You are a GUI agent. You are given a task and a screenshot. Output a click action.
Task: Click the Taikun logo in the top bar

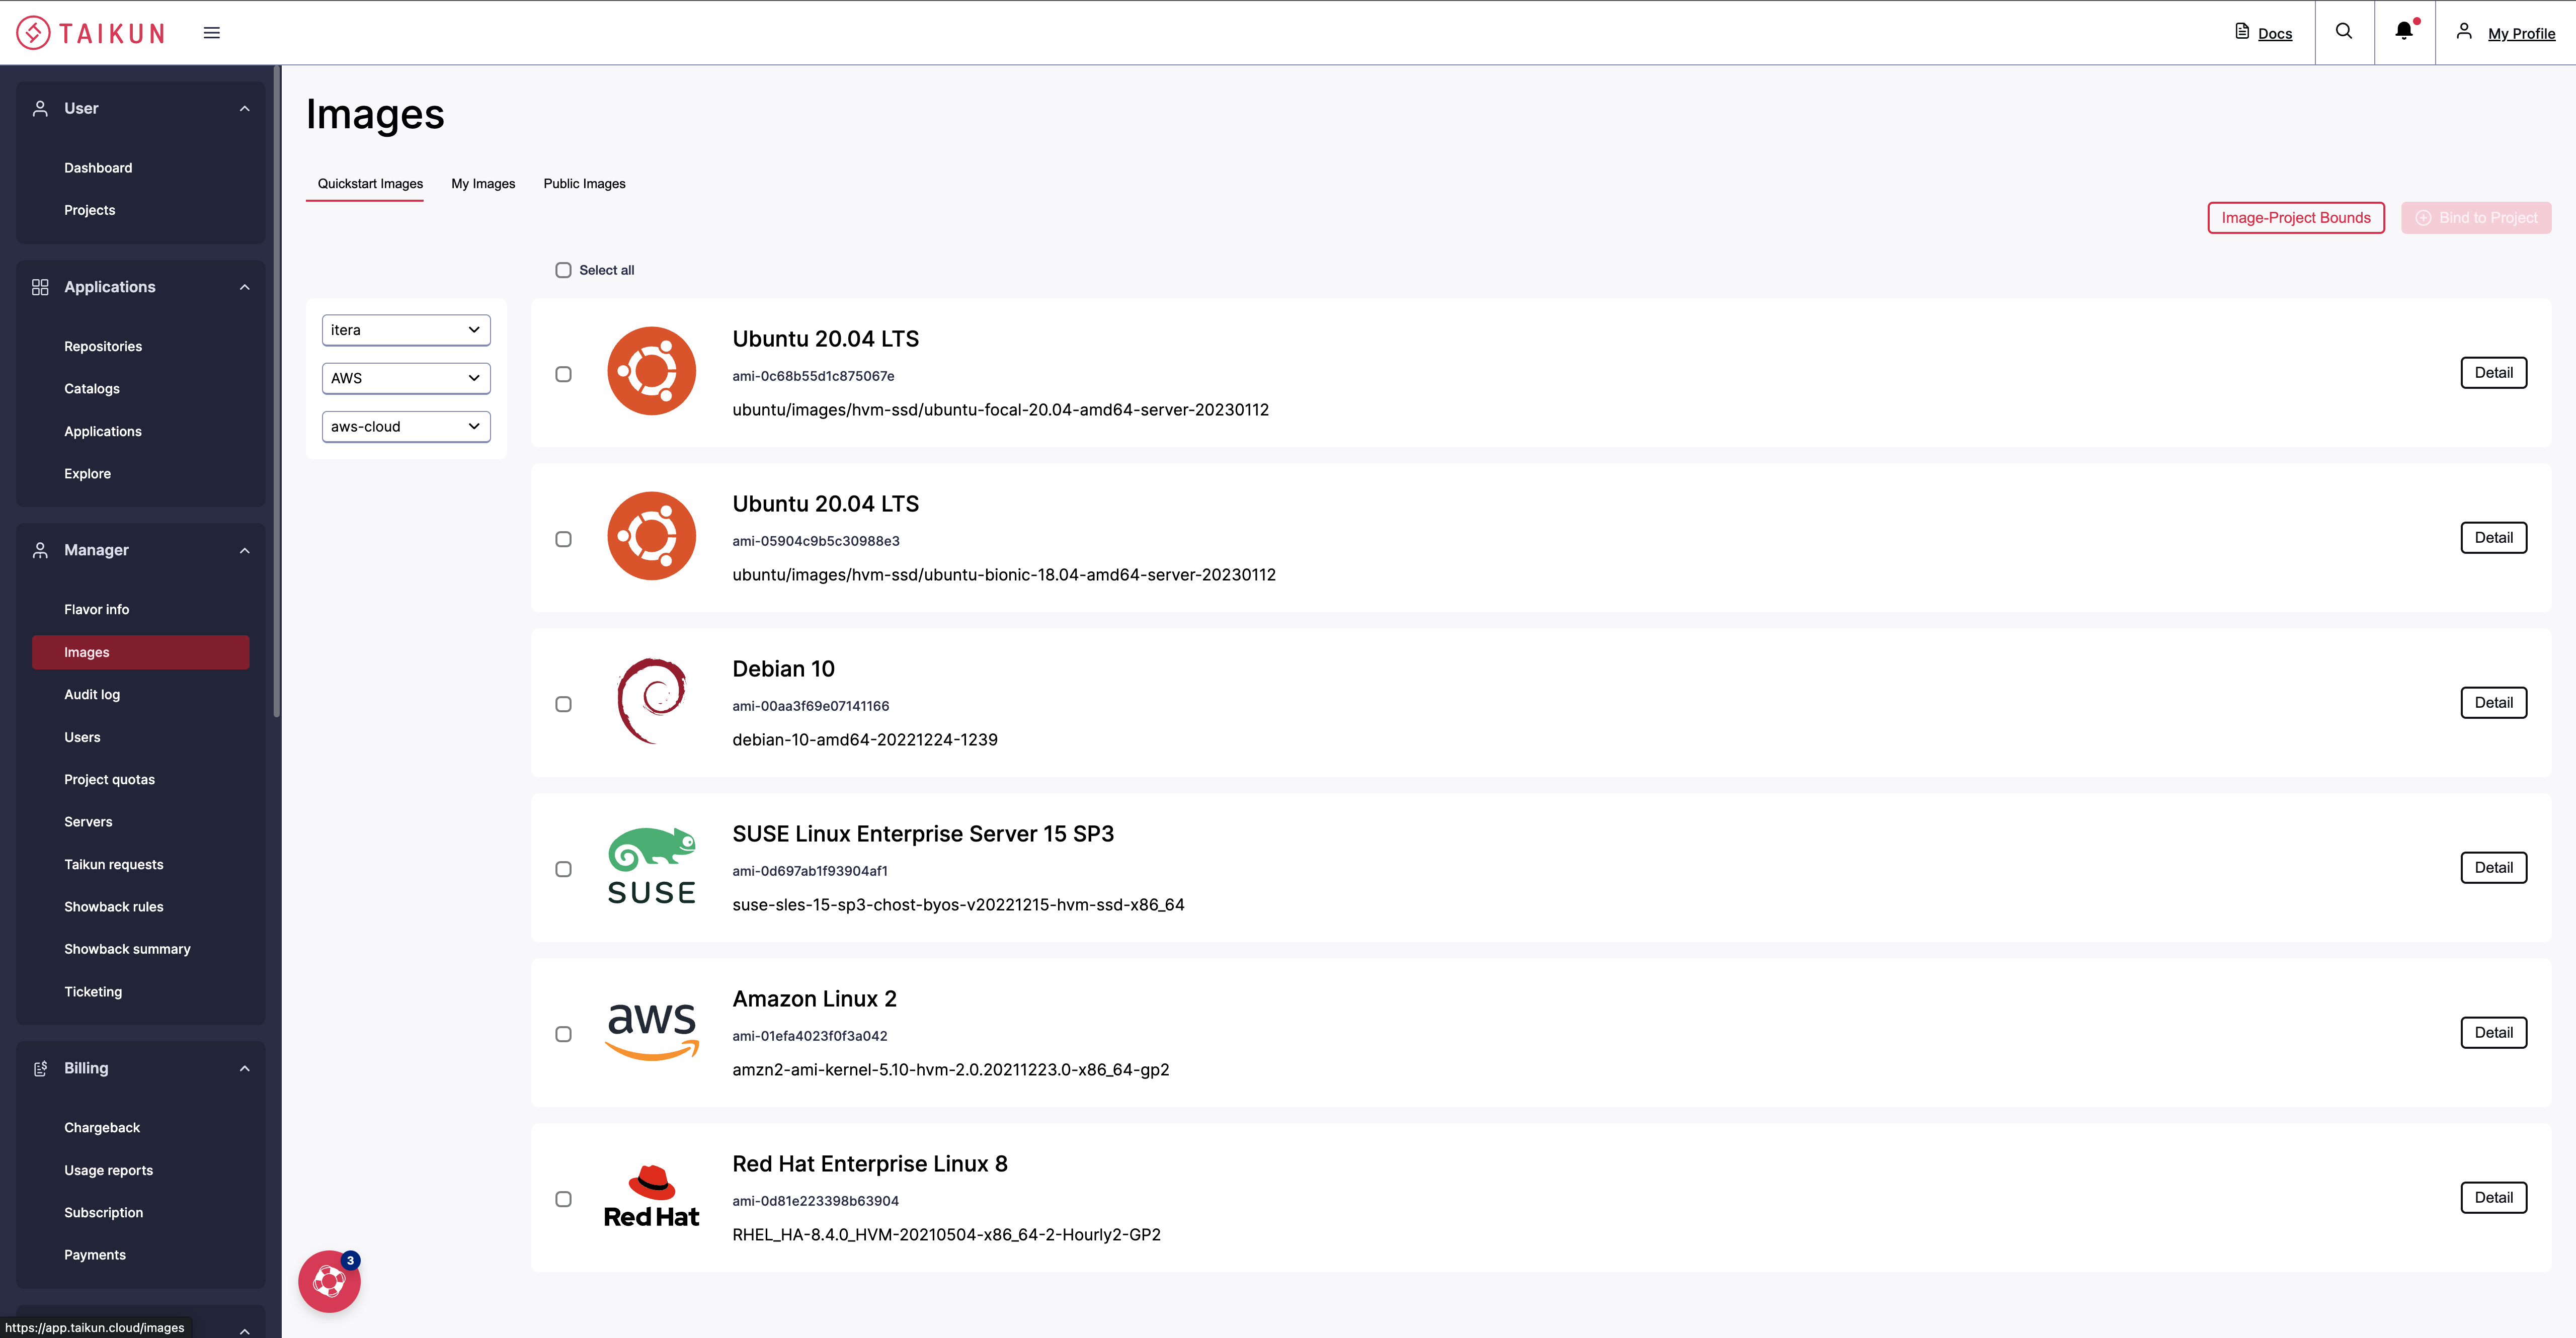click(x=90, y=32)
